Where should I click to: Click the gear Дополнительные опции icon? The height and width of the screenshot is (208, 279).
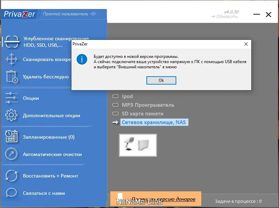tap(11, 115)
